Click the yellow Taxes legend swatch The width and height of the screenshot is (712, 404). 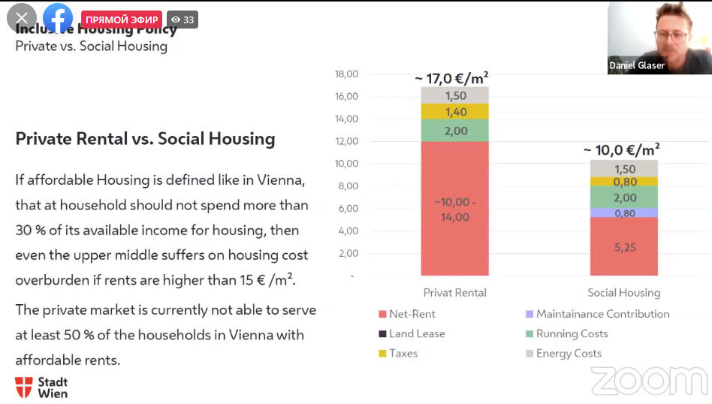(382, 354)
